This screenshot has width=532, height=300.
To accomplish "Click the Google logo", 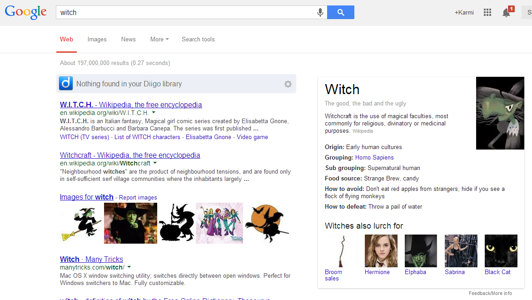I will tap(26, 12).
